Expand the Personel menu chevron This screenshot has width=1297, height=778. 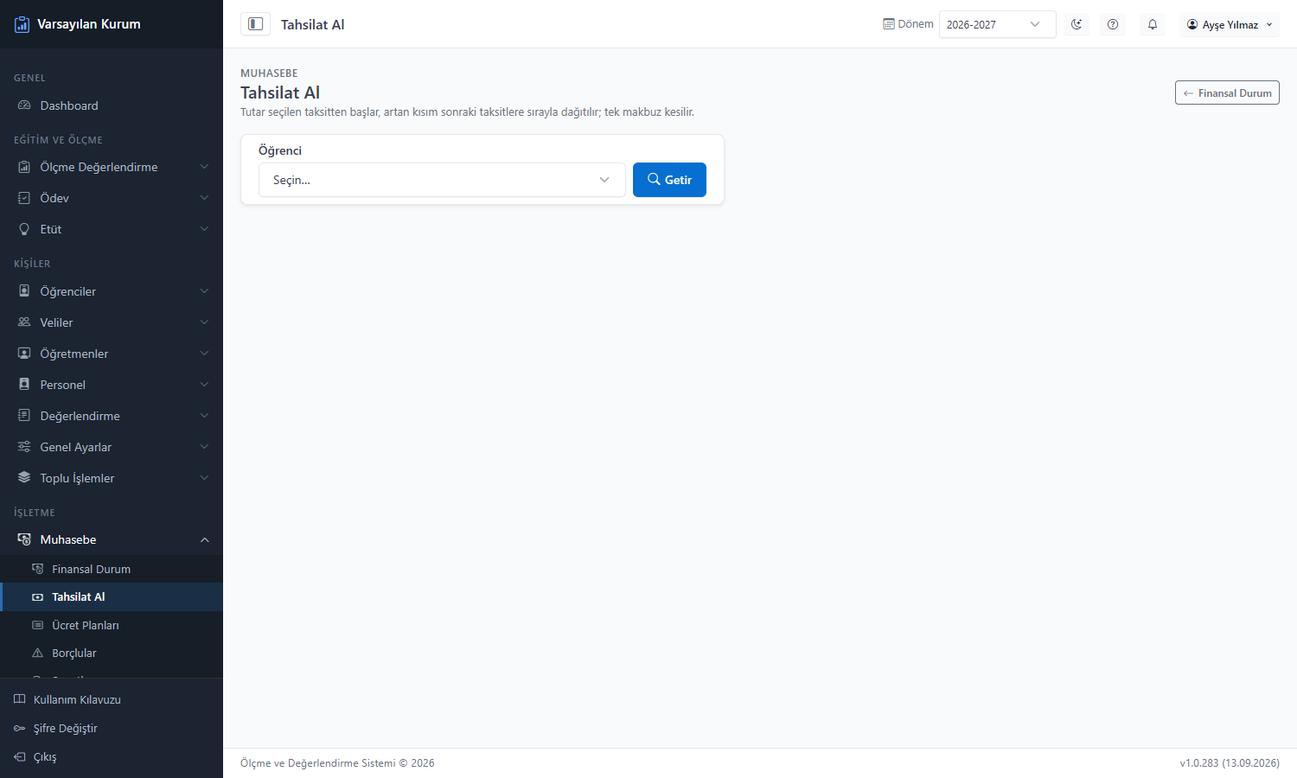(x=205, y=385)
